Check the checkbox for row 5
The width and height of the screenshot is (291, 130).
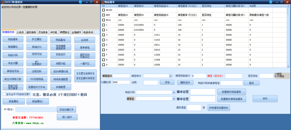pos(103,45)
